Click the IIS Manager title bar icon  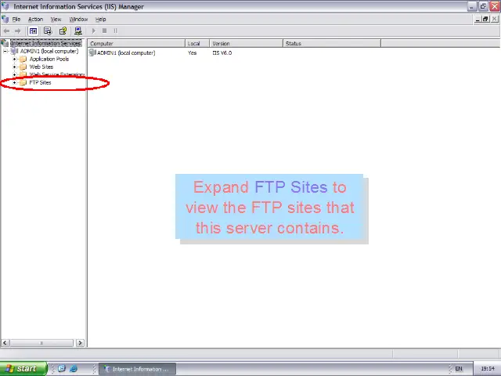click(x=5, y=6)
